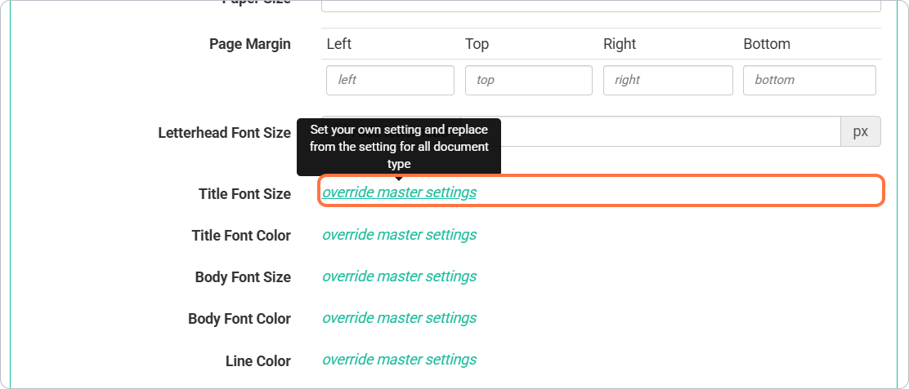The width and height of the screenshot is (909, 389).
Task: Click the Body Font Size label
Action: (x=243, y=277)
